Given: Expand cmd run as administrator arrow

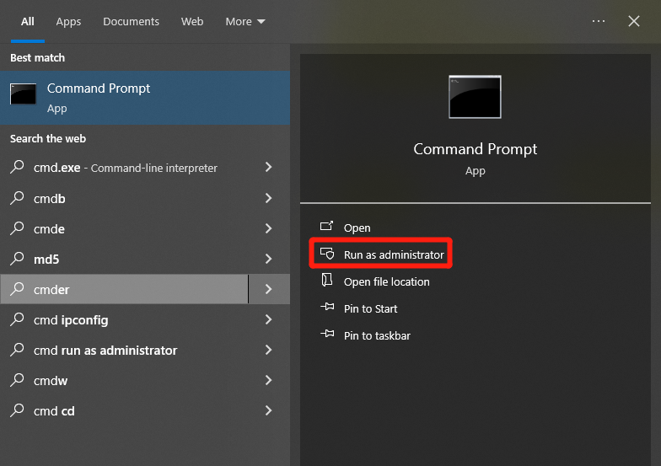Looking at the screenshot, I should point(268,351).
